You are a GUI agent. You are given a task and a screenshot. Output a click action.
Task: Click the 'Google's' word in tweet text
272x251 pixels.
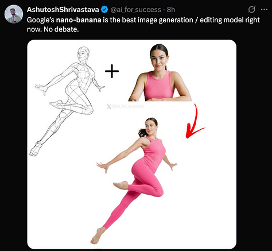point(41,20)
